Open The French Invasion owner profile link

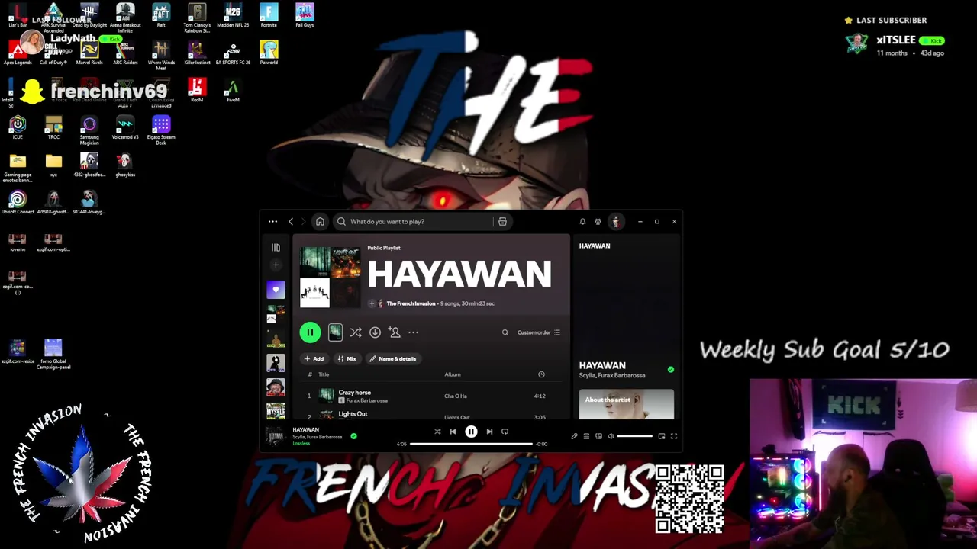pyautogui.click(x=411, y=303)
